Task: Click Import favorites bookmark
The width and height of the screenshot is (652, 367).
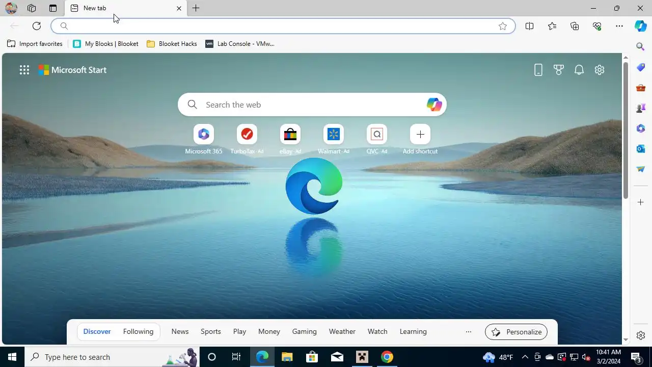Action: (x=35, y=44)
